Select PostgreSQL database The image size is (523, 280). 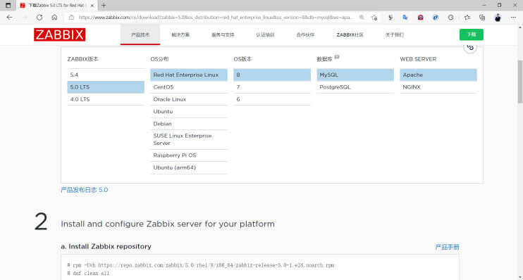(x=355, y=87)
